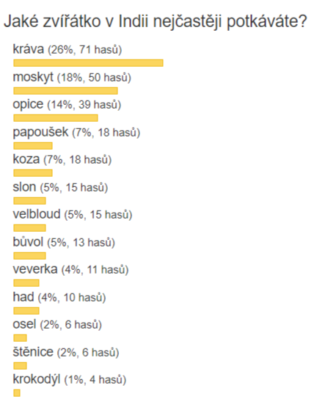Select the 'moskyt' result label
The width and height of the screenshot is (314, 407).
pos(72,77)
